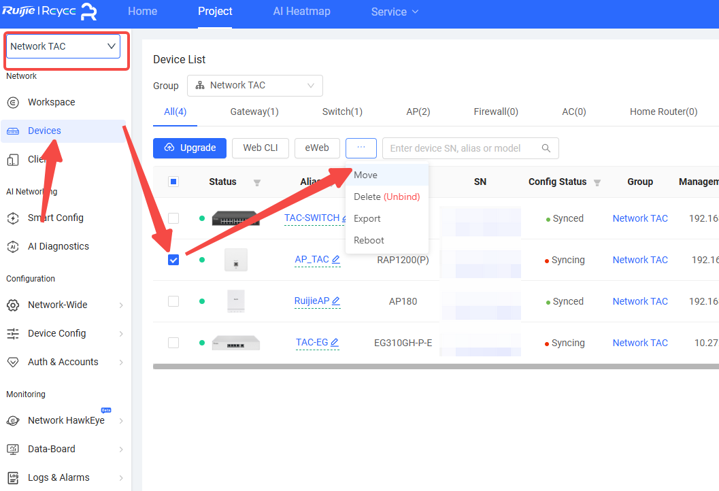719x491 pixels.
Task: Click the Status column filter icon
Action: point(257,182)
